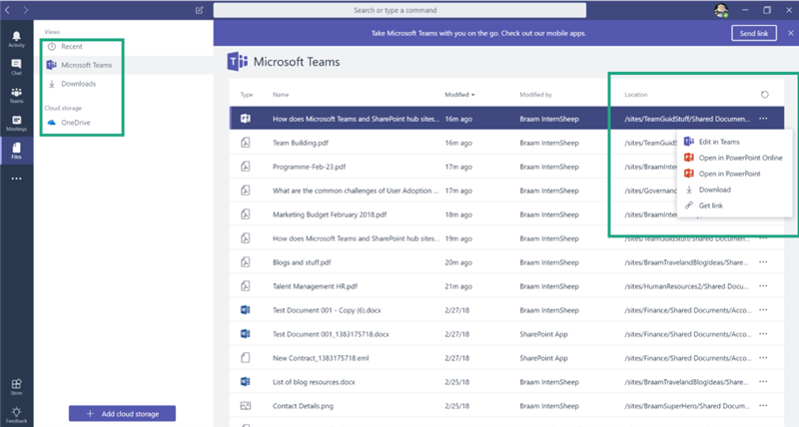Open the more apps ellipsis in sidebar
799x427 pixels.
[16, 179]
